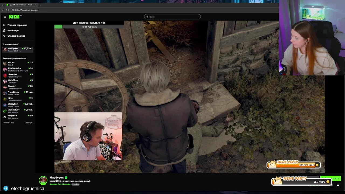Click the Russian language tag
This screenshot has height=194, width=345.
coord(75,184)
